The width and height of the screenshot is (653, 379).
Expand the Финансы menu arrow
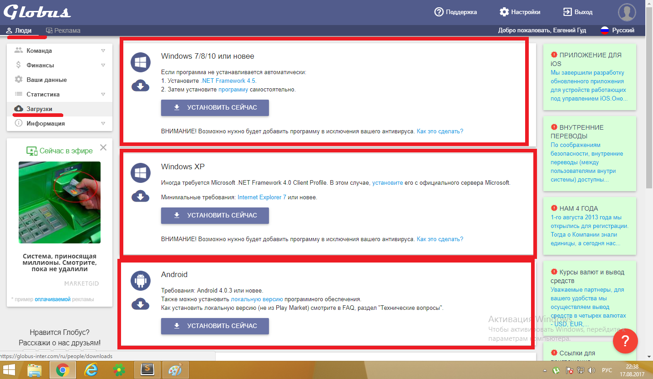[103, 65]
